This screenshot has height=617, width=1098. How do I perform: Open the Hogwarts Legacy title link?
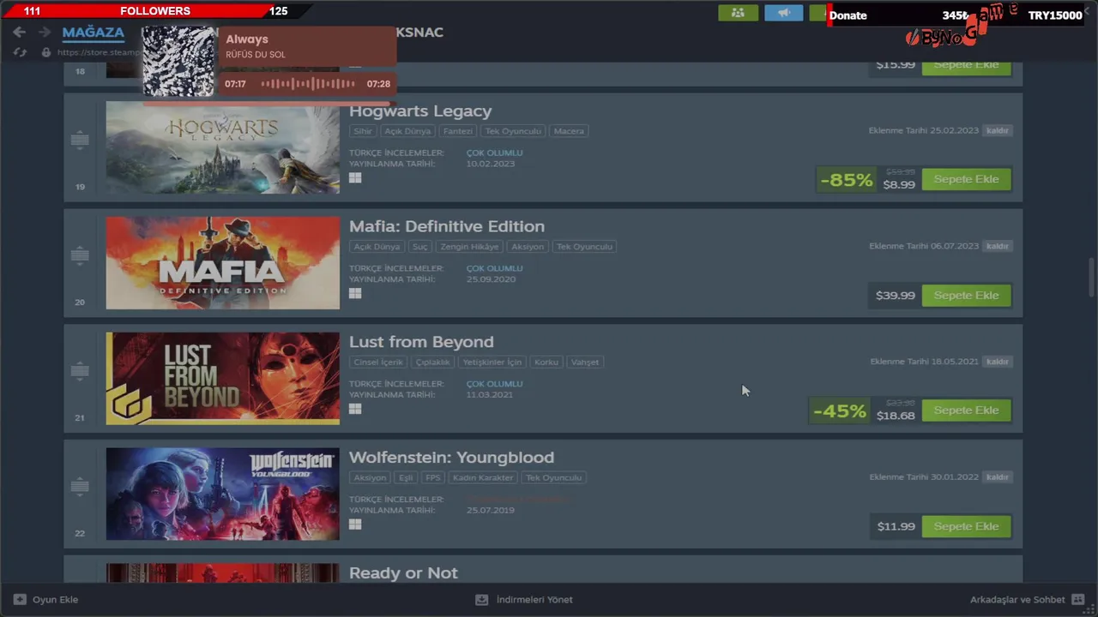pyautogui.click(x=420, y=111)
